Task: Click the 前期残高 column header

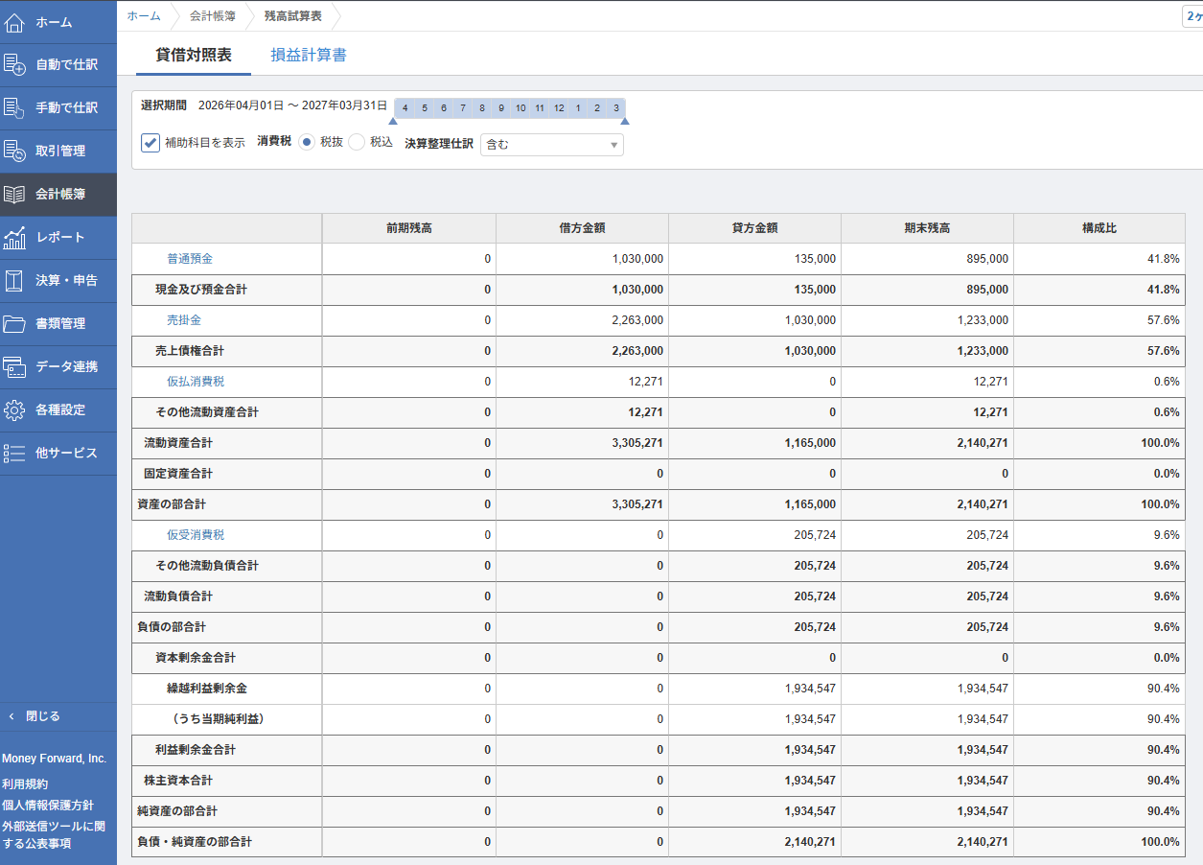Action: click(409, 228)
